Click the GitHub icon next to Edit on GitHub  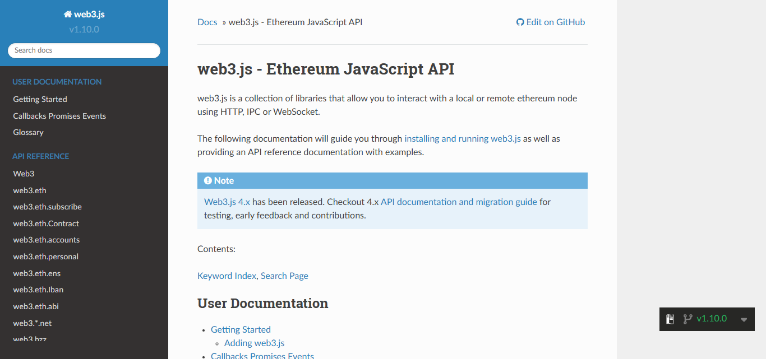coord(520,22)
